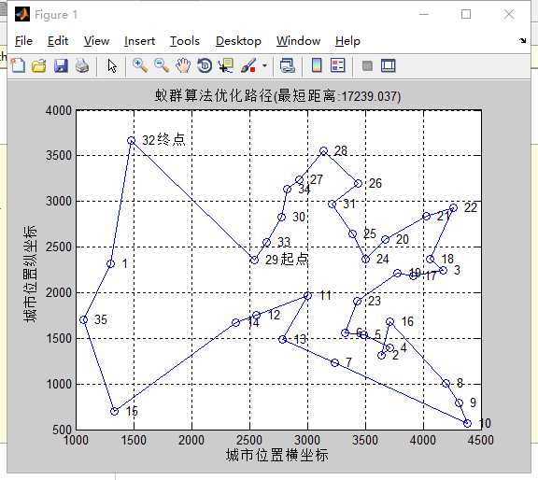
Task: Open the View menu
Action: pyautogui.click(x=96, y=41)
